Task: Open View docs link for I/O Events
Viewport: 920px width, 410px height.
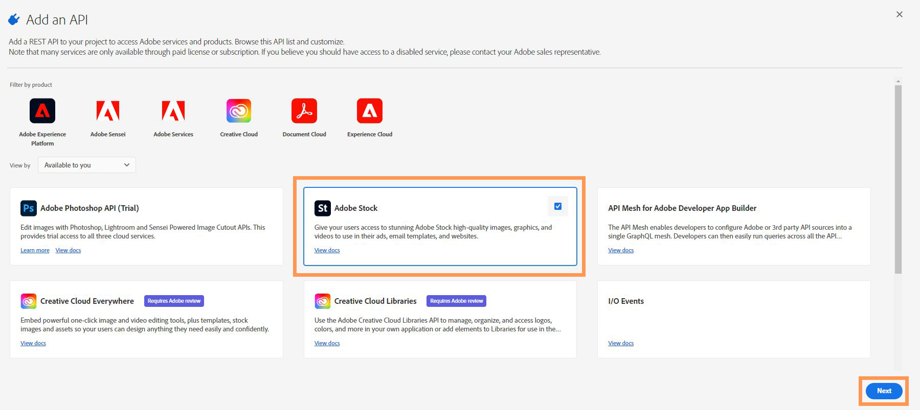Action: (x=621, y=343)
